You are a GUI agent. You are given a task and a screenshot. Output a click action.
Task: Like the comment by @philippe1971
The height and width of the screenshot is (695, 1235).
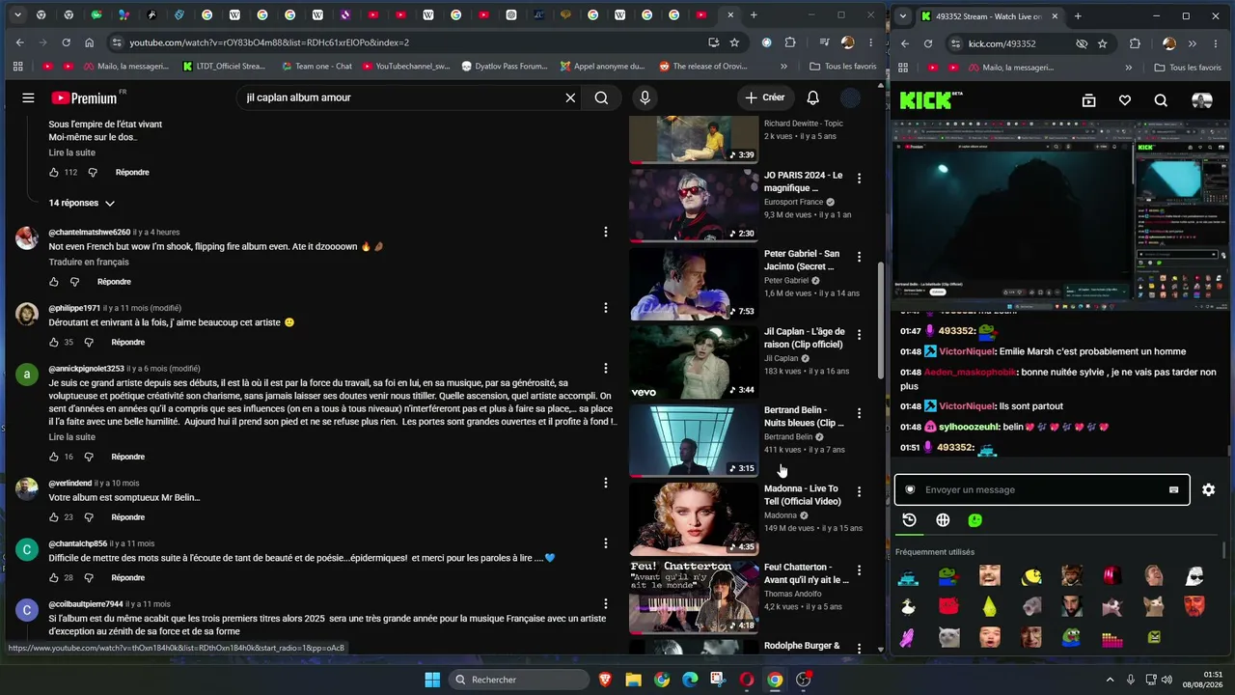tap(54, 343)
